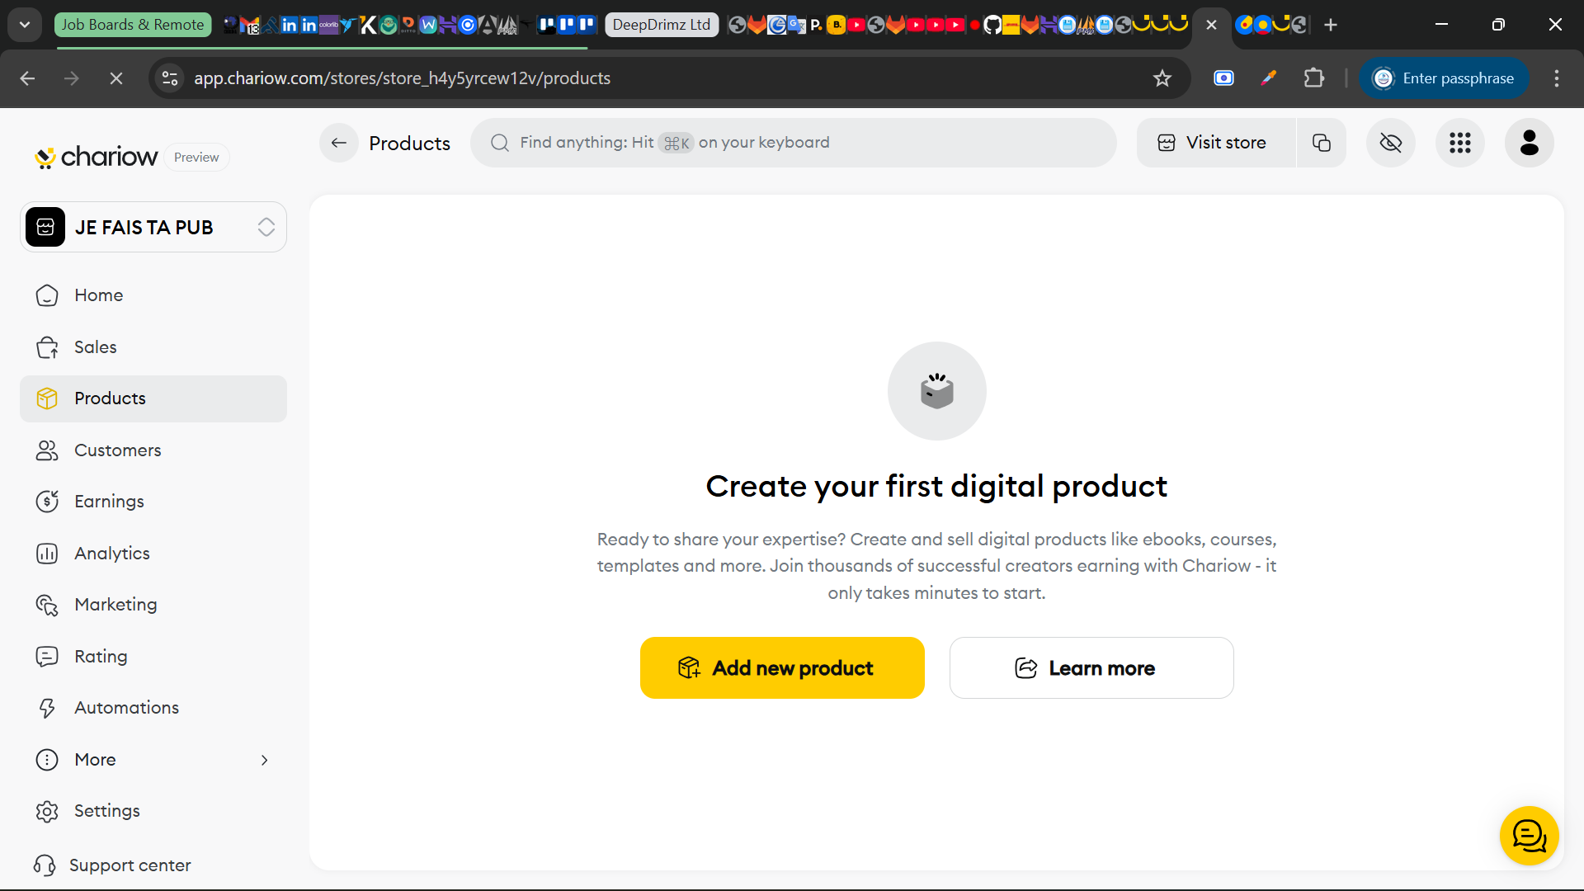Image resolution: width=1584 pixels, height=891 pixels.
Task: Copy the store link beside Visit store
Action: [x=1321, y=142]
